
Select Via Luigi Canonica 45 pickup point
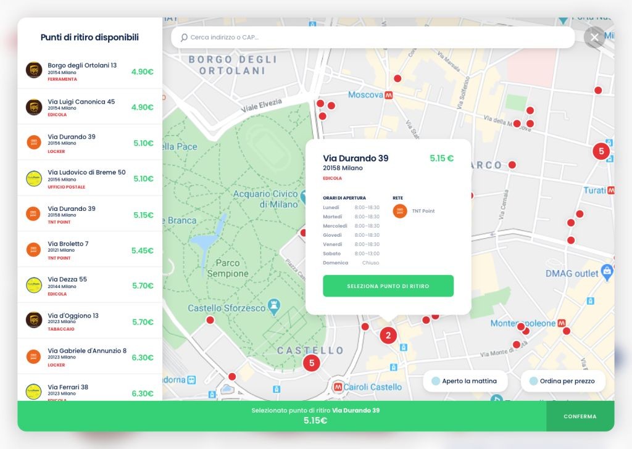(90, 107)
